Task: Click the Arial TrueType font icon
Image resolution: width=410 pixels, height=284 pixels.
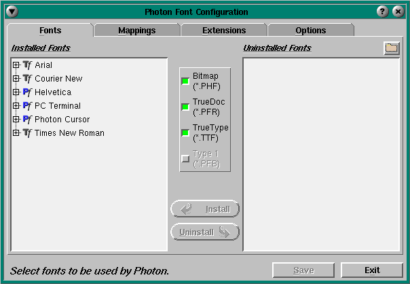Action: pyautogui.click(x=27, y=65)
